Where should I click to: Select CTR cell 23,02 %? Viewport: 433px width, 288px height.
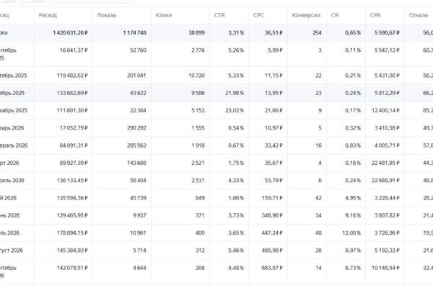(x=235, y=110)
